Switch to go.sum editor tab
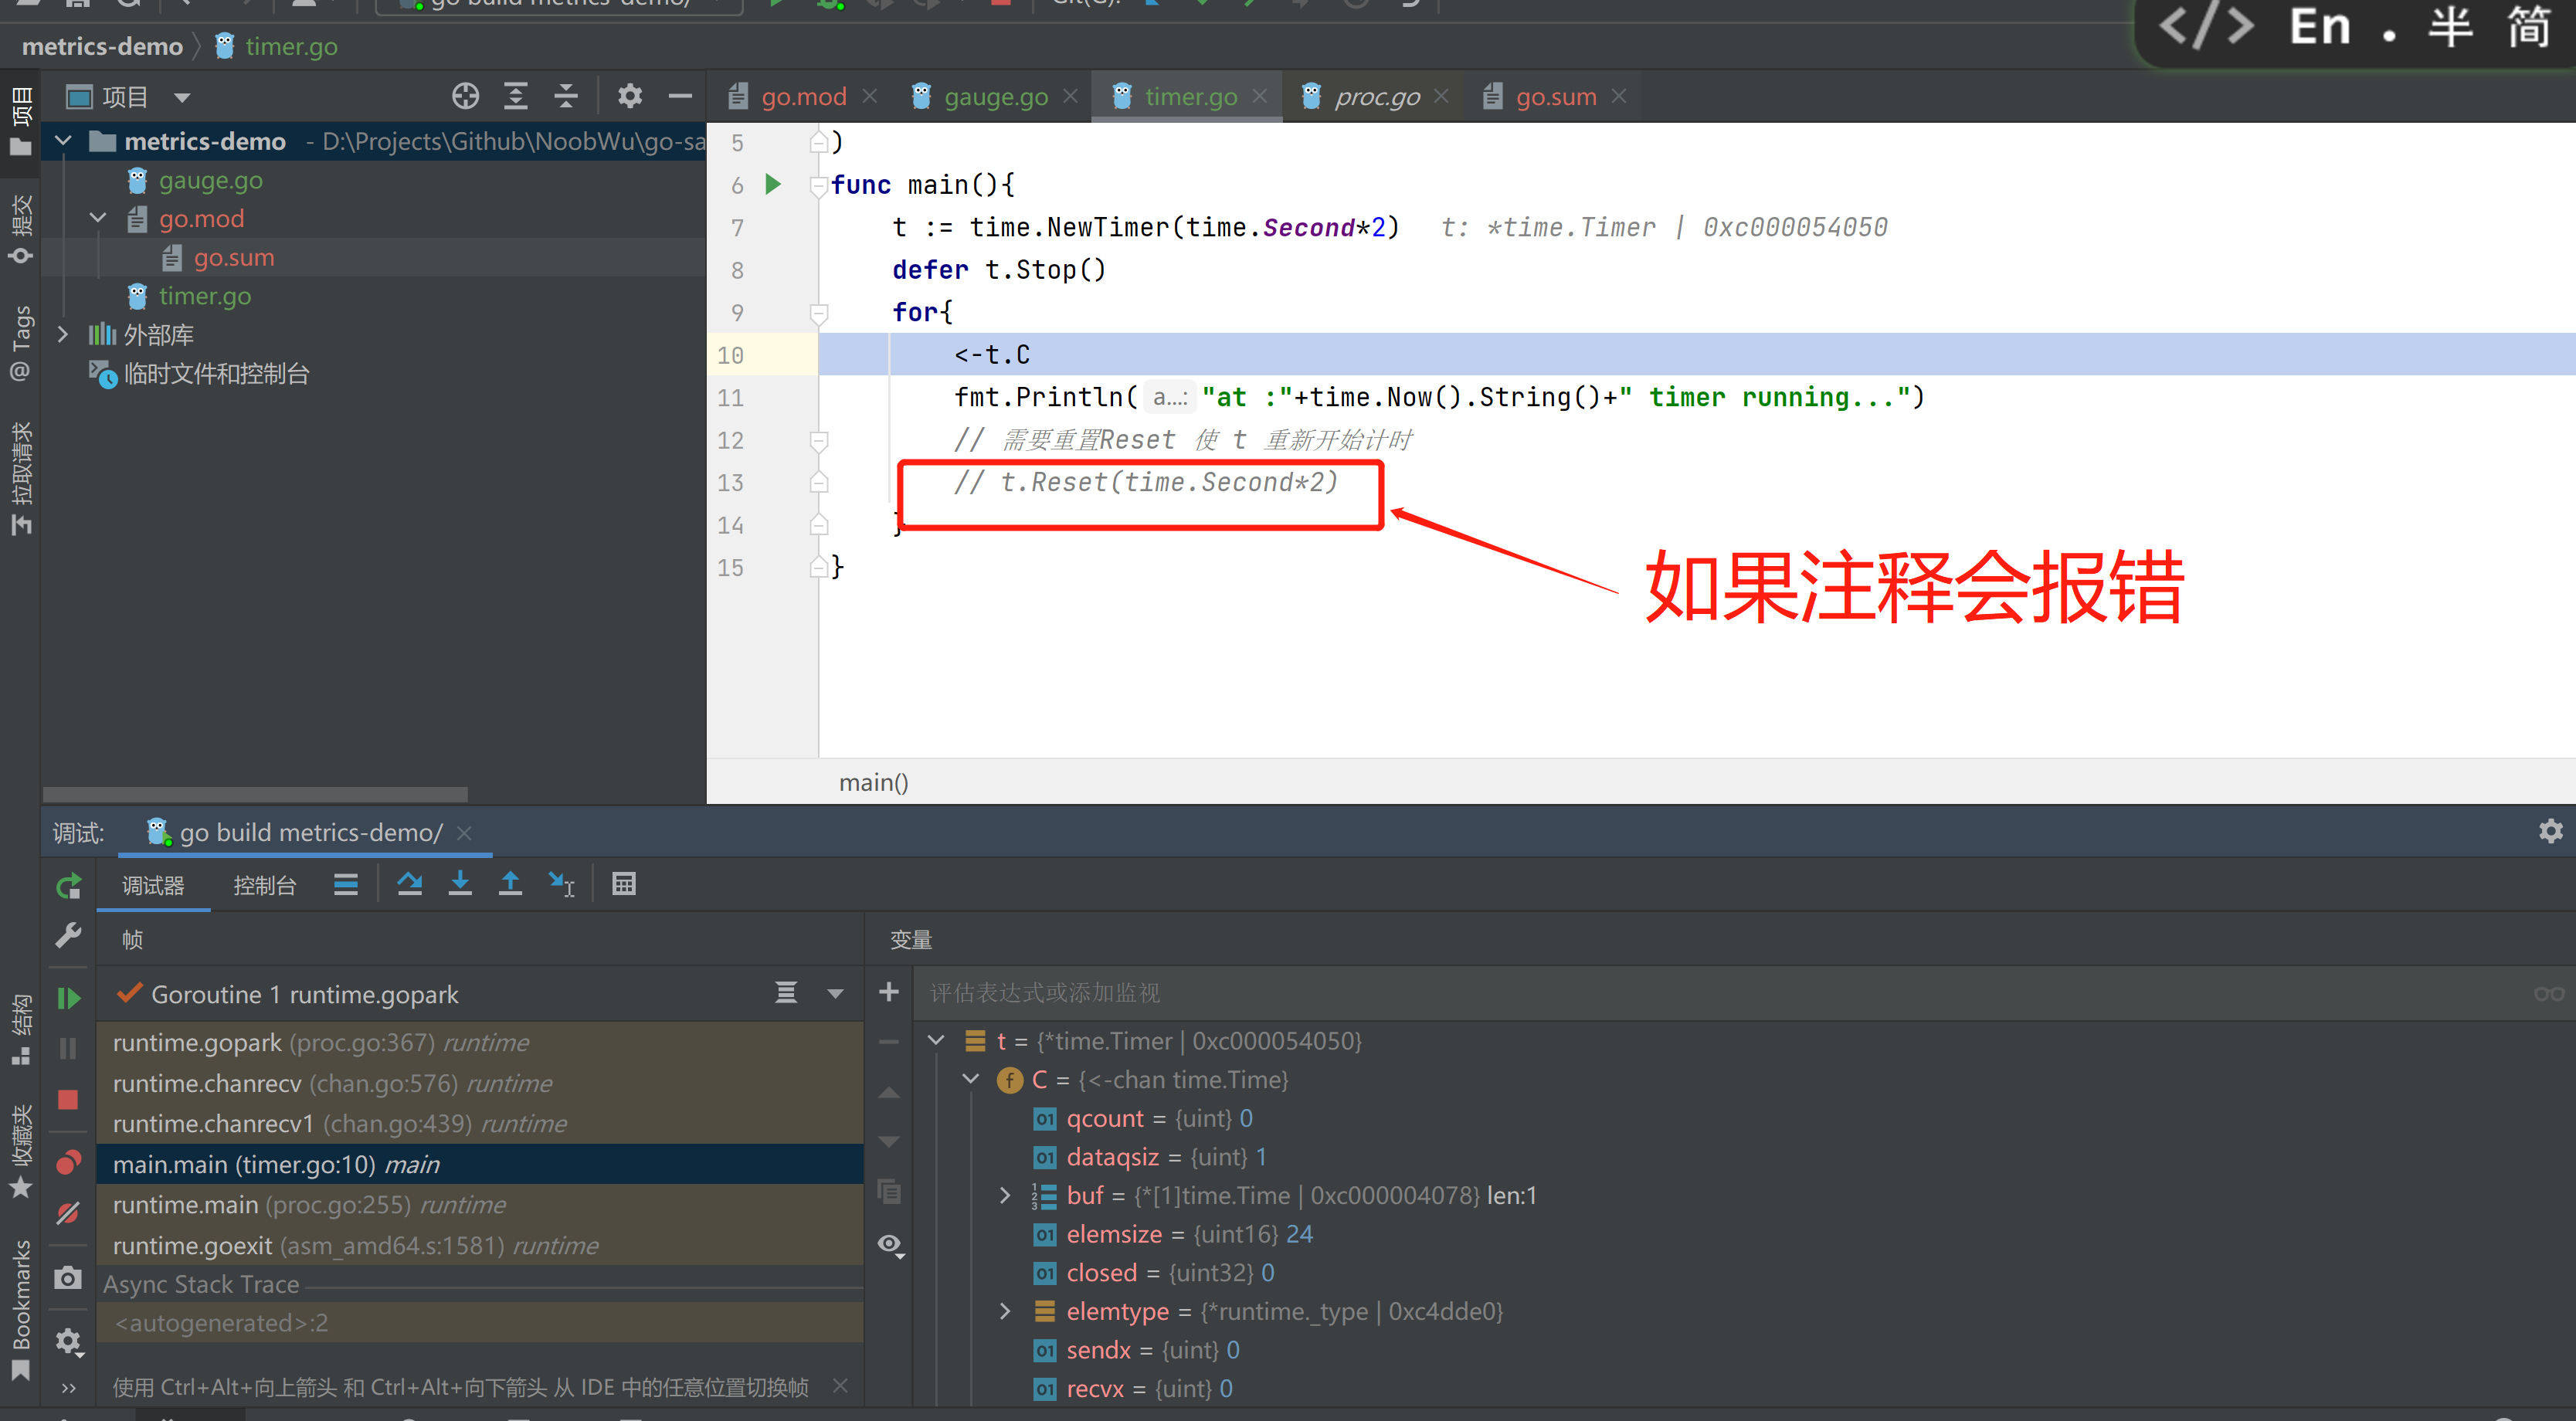2576x1421 pixels. point(1555,97)
